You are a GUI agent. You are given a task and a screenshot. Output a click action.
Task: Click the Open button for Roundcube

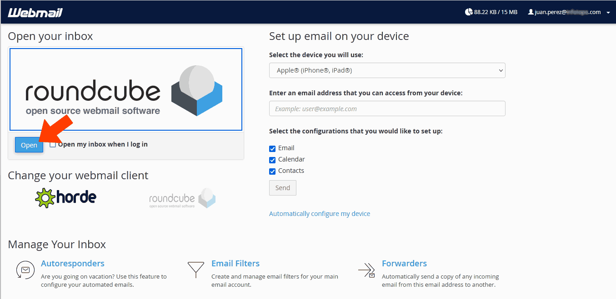(x=29, y=144)
